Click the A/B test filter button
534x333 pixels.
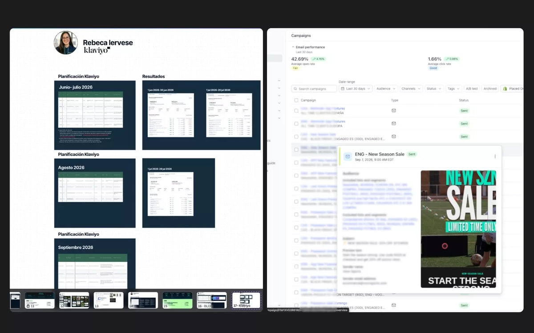click(x=472, y=89)
